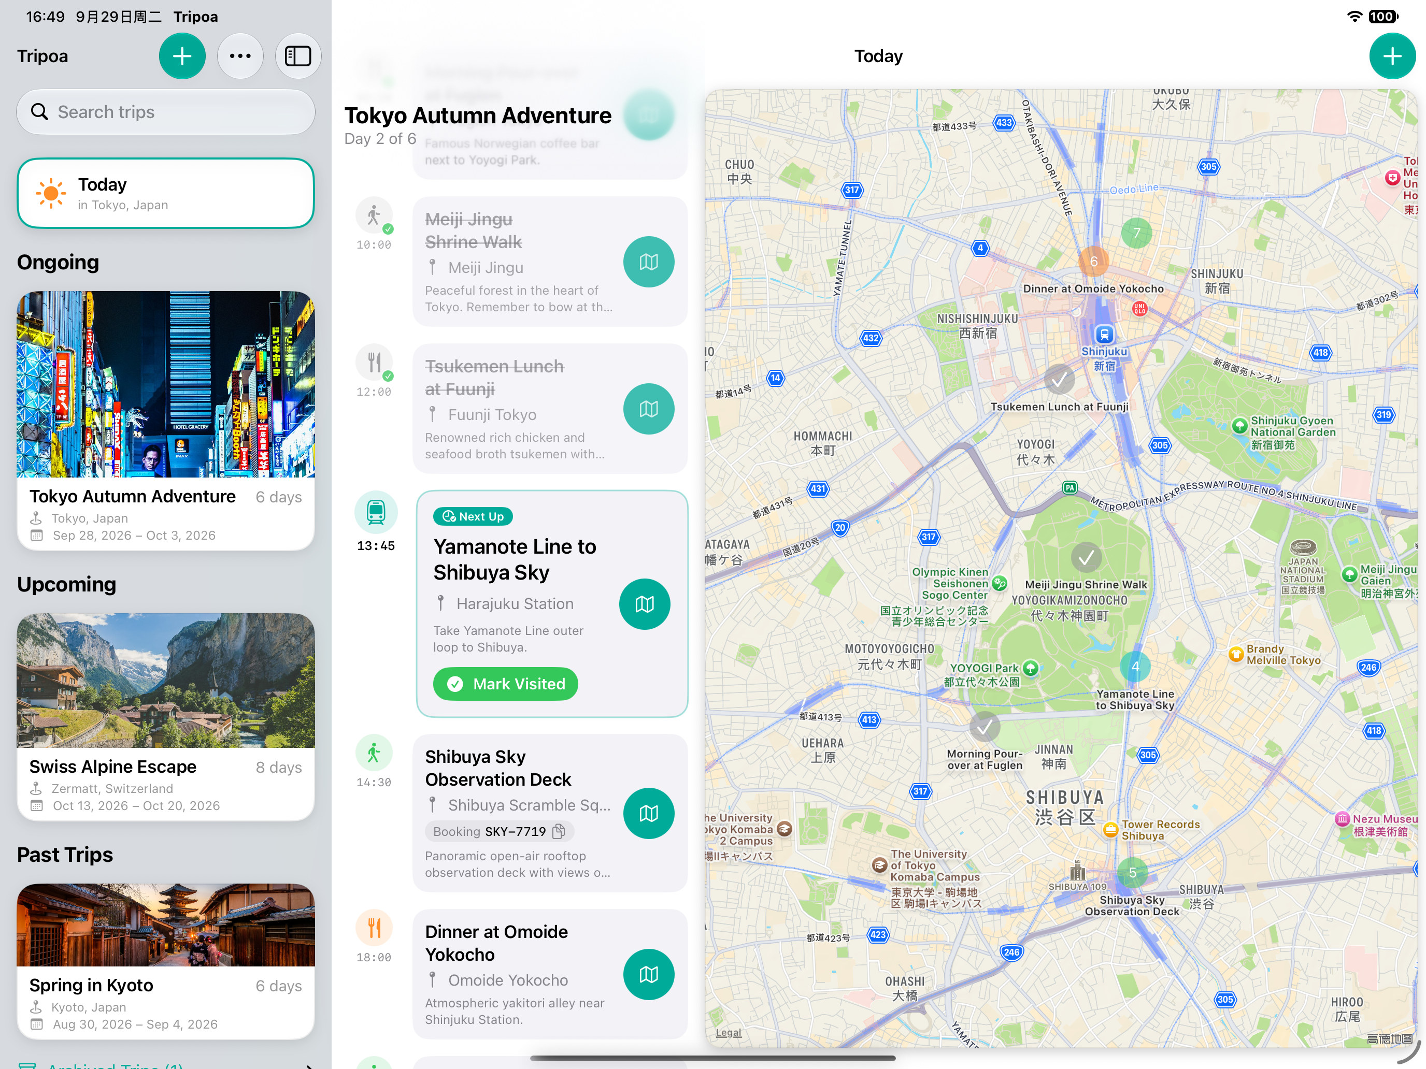The width and height of the screenshot is (1426, 1069).
Task: Open the Tokyo Autumn Adventure trip card
Action: coord(166,420)
